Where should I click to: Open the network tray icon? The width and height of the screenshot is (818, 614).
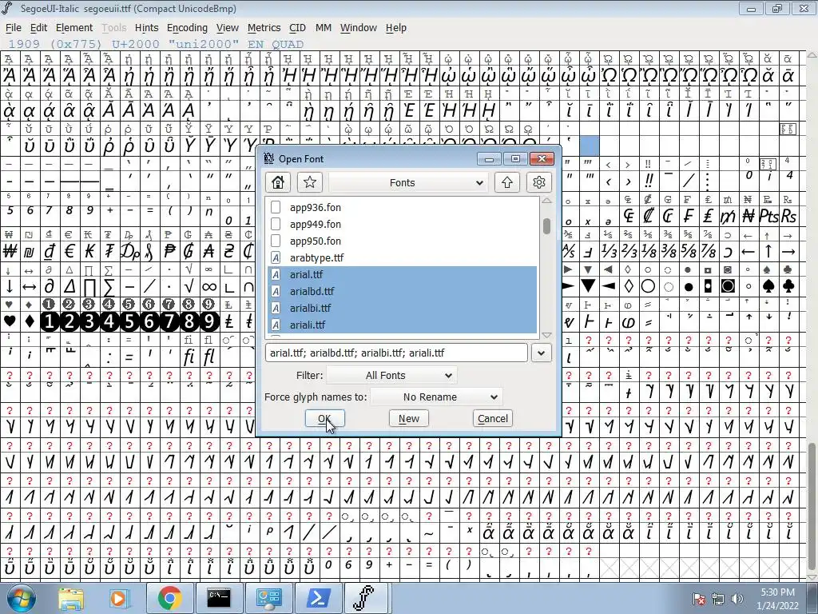[718, 599]
